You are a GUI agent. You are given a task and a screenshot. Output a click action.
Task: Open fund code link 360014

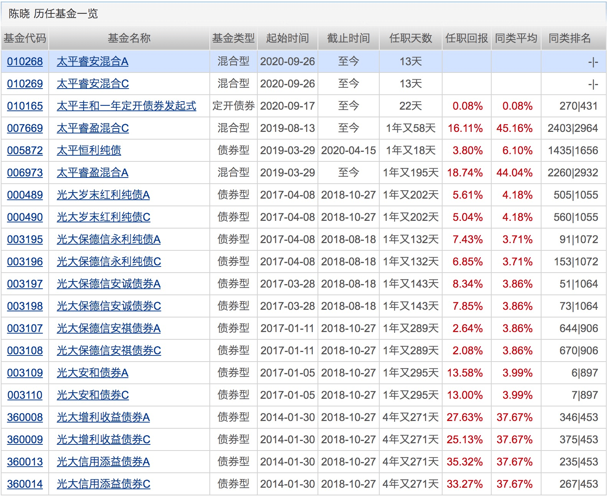[x=25, y=484]
